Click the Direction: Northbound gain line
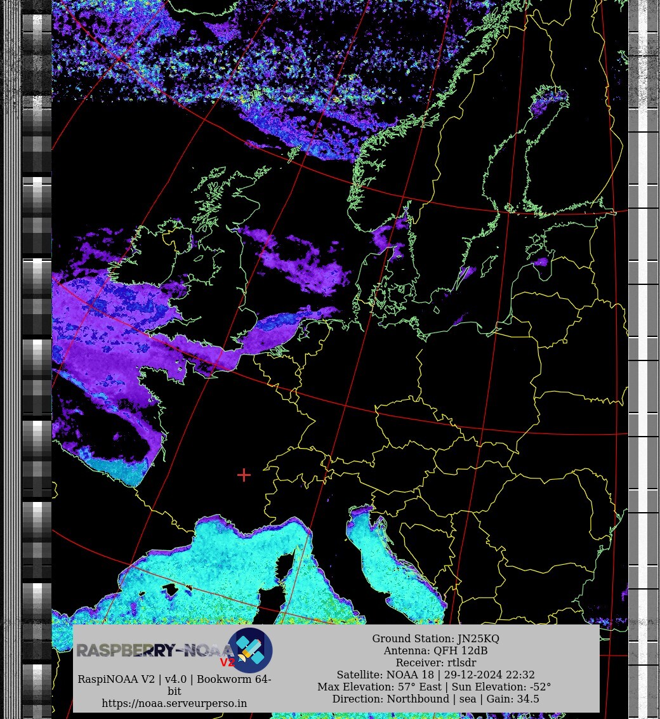This screenshot has height=719, width=660. point(435,699)
